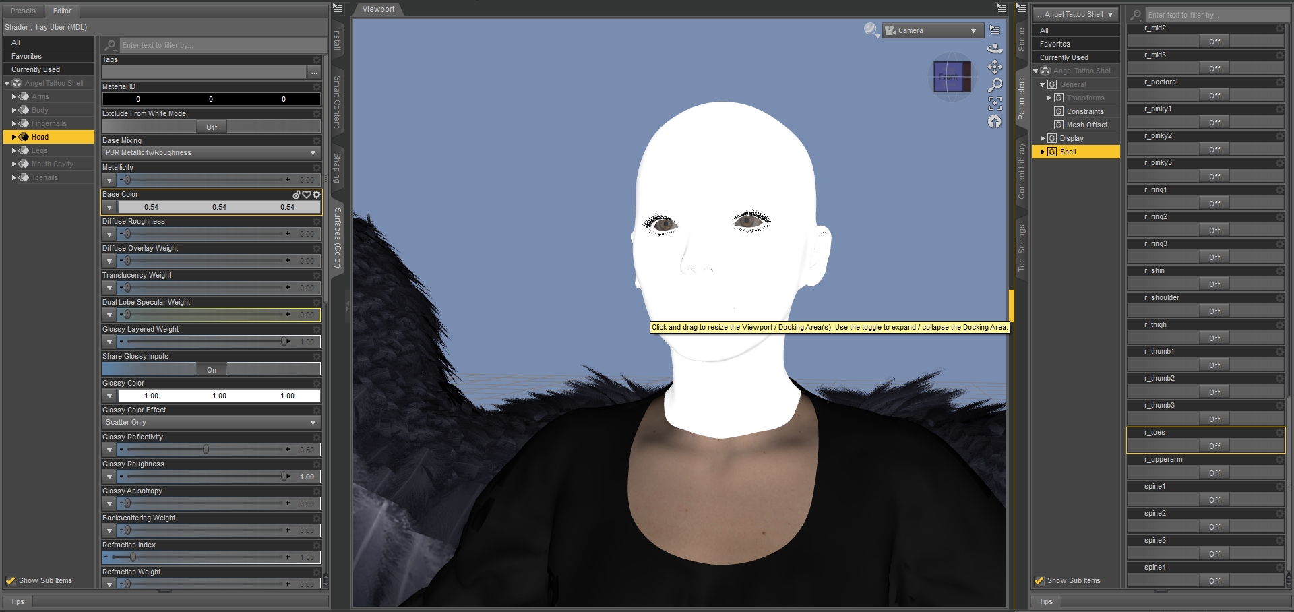
Task: Click the Refraction Index slider handle
Action: pos(133,557)
